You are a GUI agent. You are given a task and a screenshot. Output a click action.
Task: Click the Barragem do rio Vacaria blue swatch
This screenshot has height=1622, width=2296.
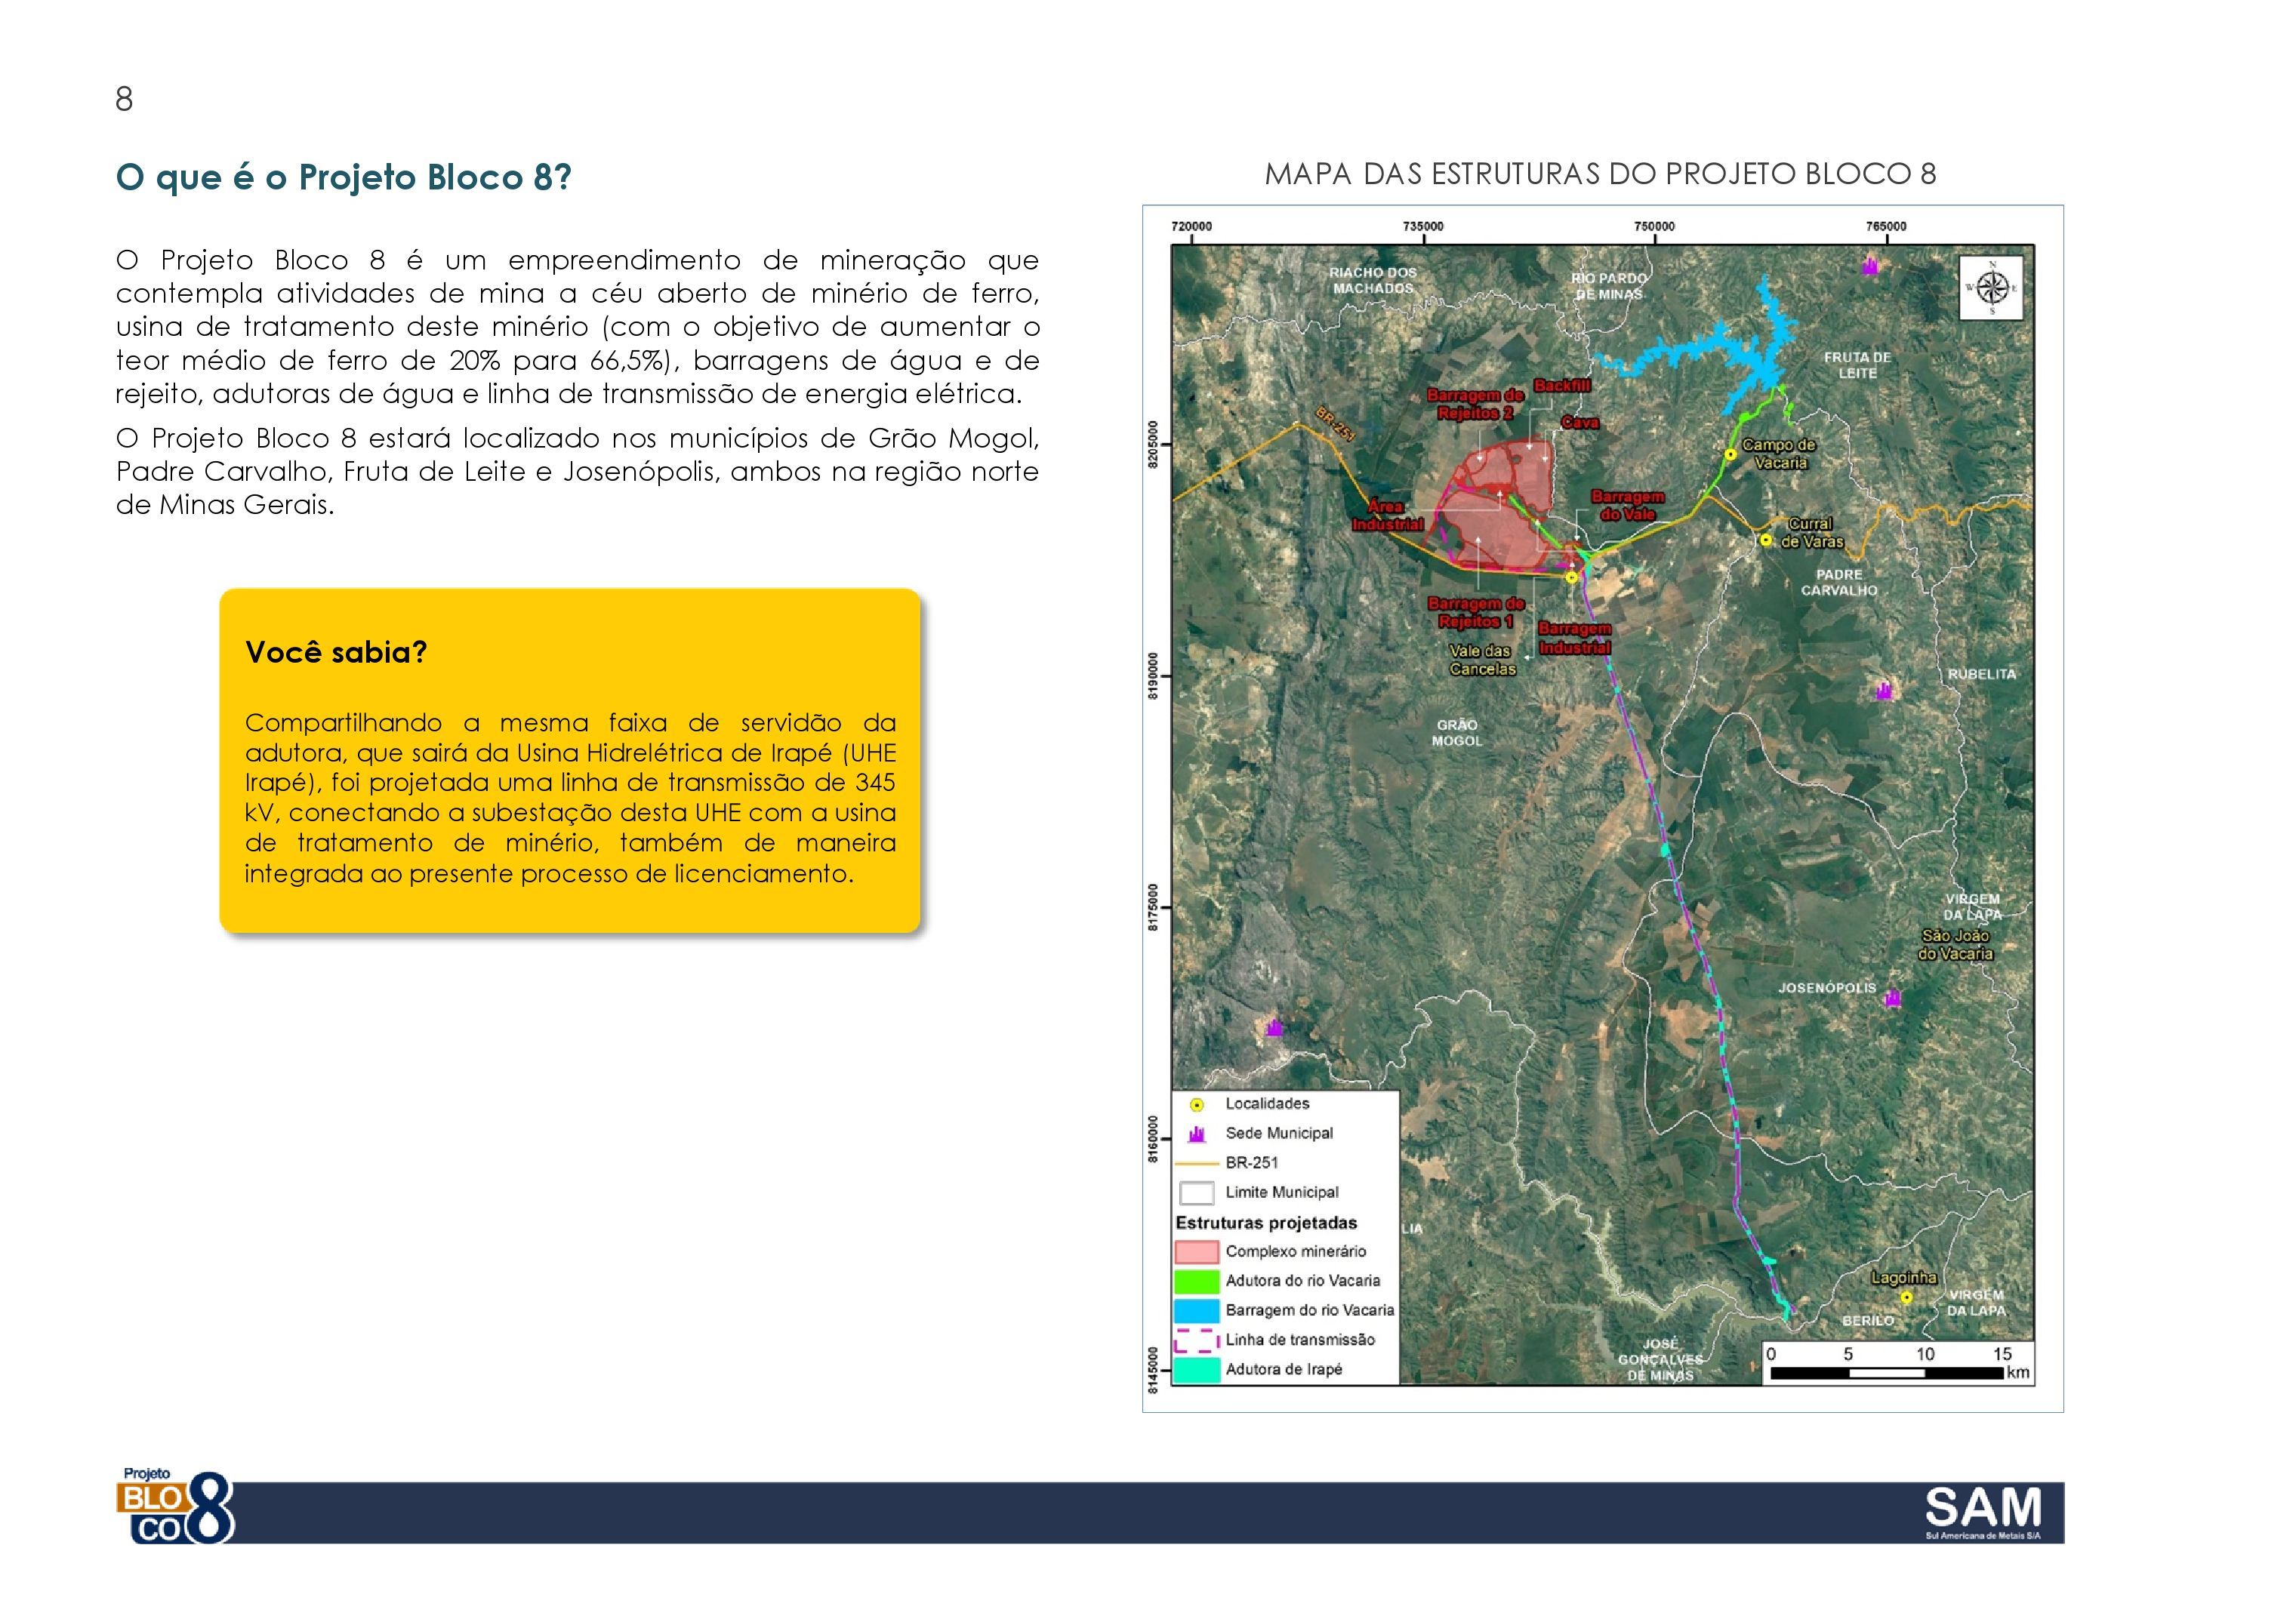click(x=1197, y=1310)
